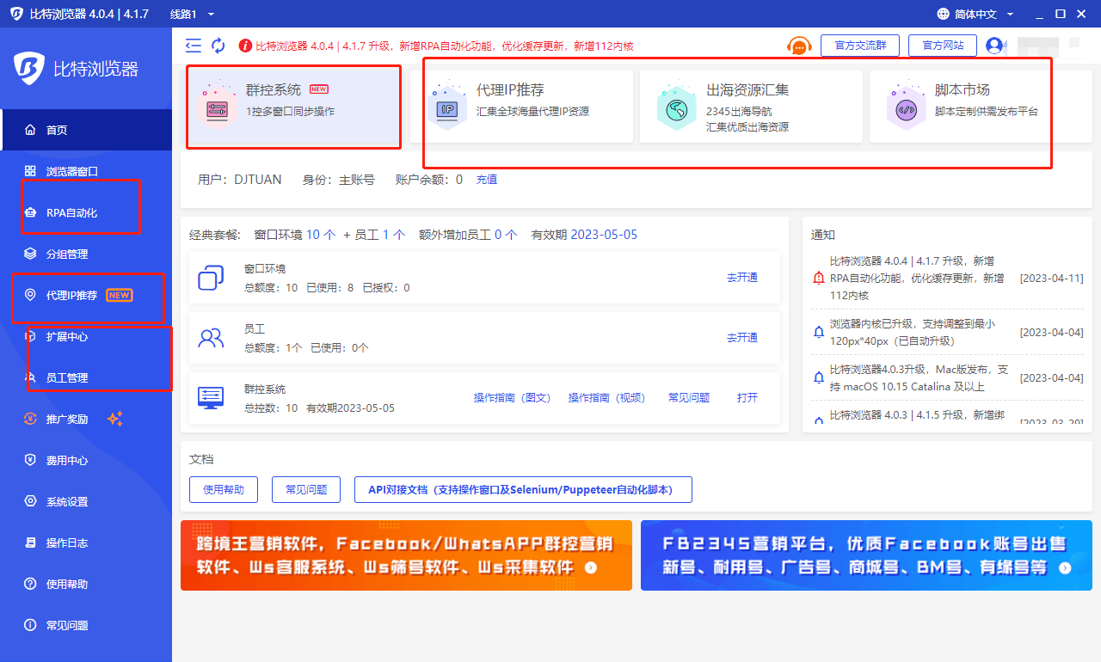Open the orange customer service chat icon
Screen dimensions: 1101x662
pyautogui.click(x=798, y=46)
